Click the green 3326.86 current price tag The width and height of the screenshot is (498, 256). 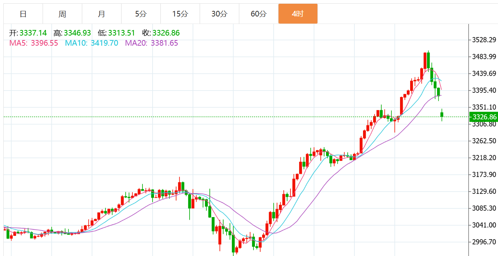tap(484, 117)
